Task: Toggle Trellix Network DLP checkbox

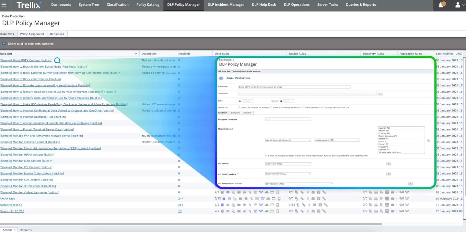Action: coord(303,107)
